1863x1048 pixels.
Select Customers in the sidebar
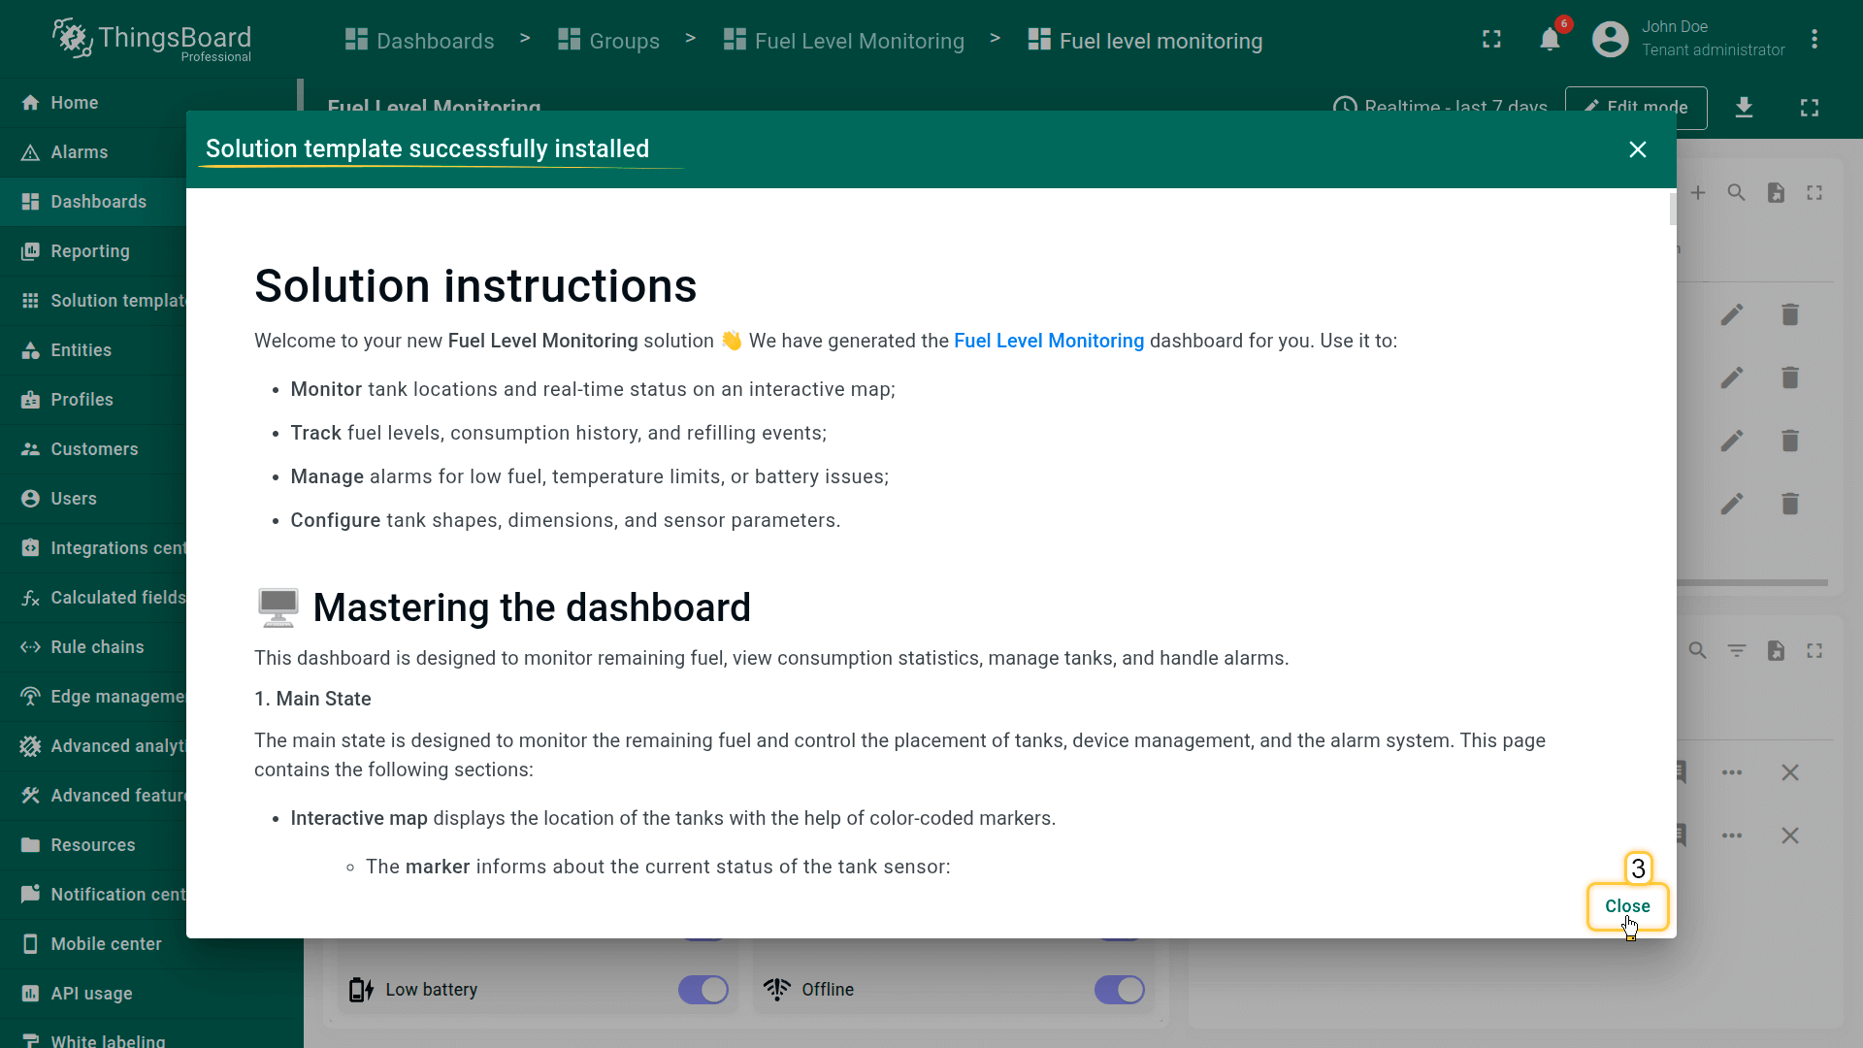tap(94, 449)
